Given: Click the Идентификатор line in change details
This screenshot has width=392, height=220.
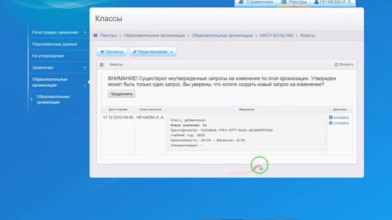Looking at the screenshot, I should (222, 130).
